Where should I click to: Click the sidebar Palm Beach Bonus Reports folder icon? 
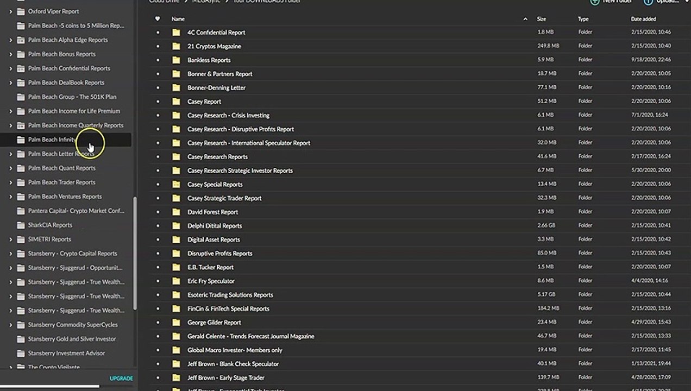click(x=21, y=54)
